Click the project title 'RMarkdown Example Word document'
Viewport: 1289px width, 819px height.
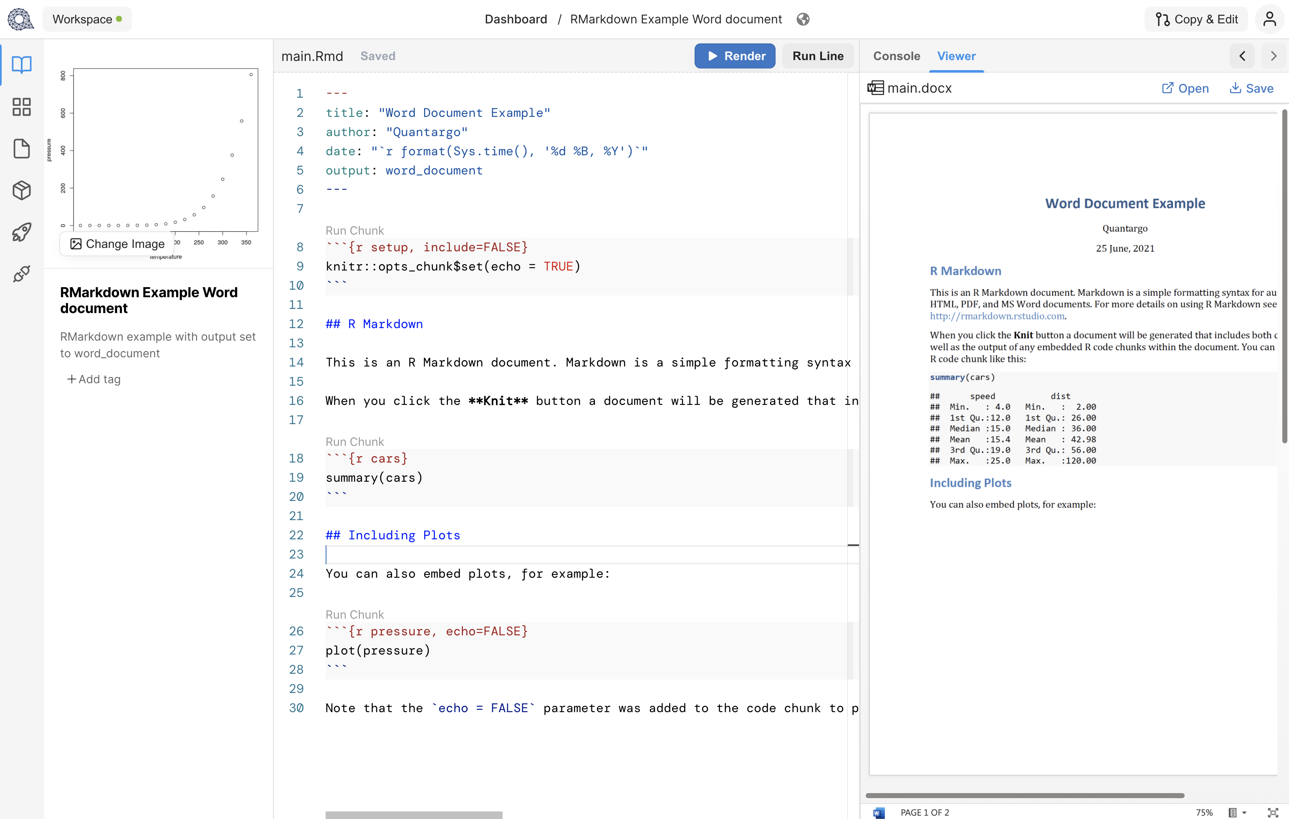(149, 300)
